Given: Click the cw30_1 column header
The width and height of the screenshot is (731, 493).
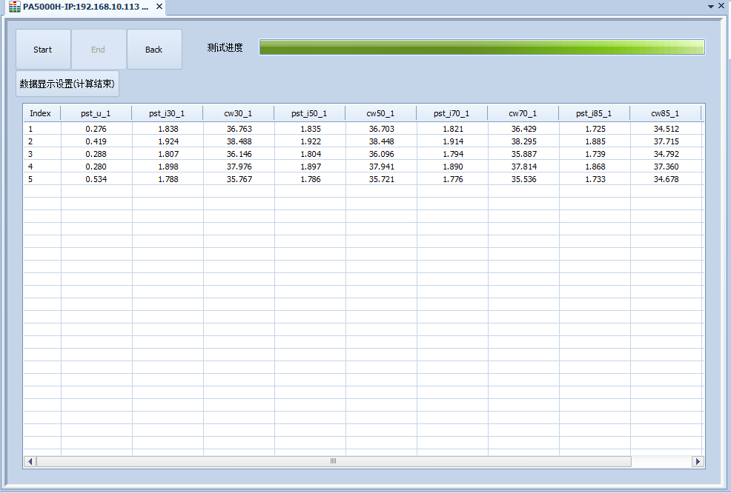Looking at the screenshot, I should pos(238,113).
